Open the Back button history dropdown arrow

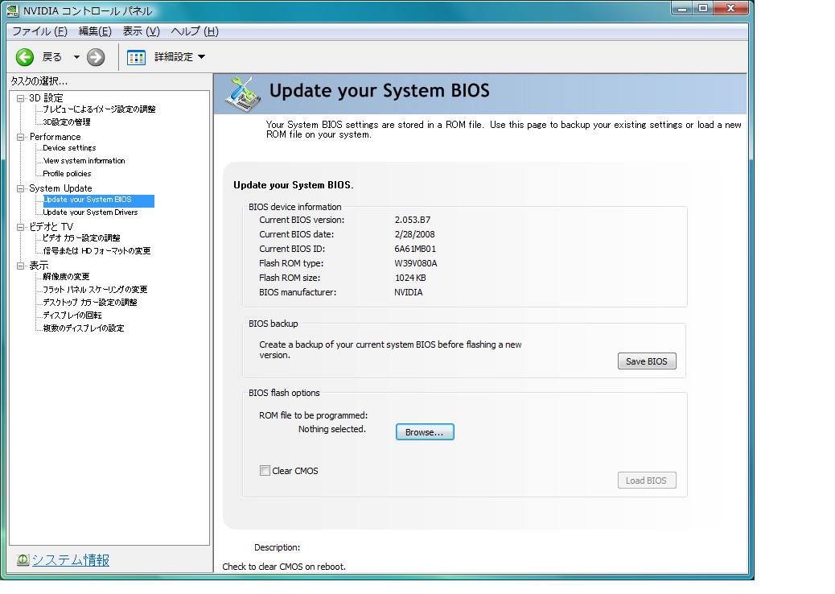76,57
